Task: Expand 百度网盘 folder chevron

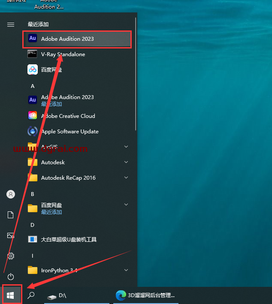Action: [126, 205]
